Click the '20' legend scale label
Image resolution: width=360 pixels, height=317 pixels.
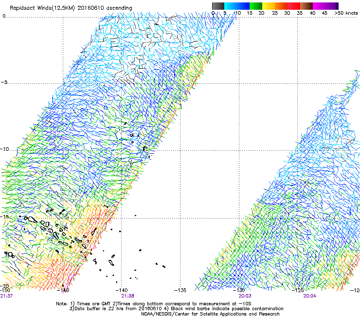pyautogui.click(x=261, y=13)
